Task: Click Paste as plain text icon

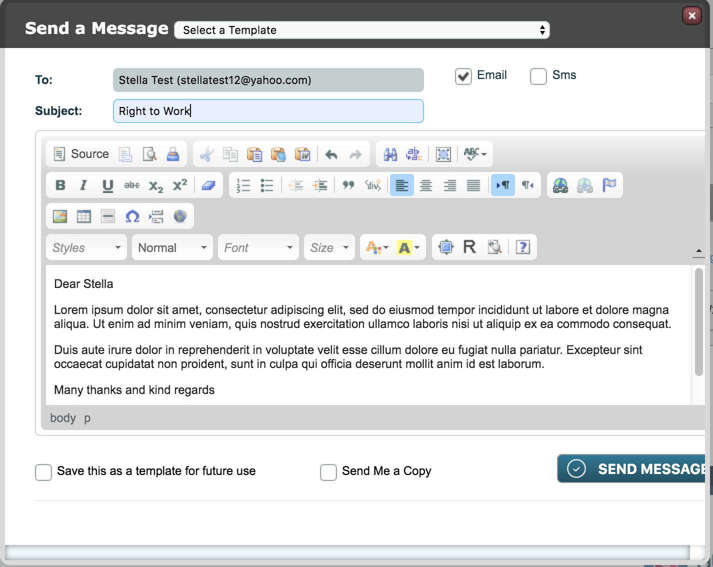Action: [x=278, y=154]
